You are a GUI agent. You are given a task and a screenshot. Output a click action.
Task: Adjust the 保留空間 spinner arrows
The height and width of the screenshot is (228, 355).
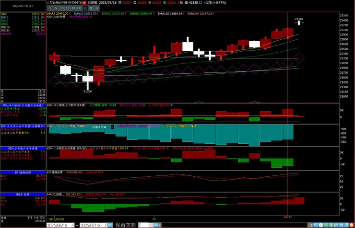tap(151, 225)
